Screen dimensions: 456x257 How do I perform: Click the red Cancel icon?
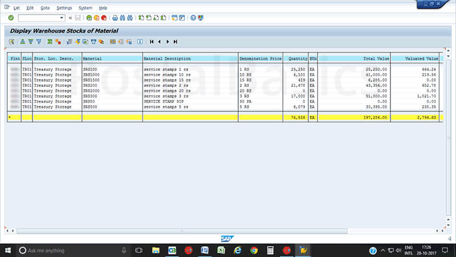(x=104, y=18)
